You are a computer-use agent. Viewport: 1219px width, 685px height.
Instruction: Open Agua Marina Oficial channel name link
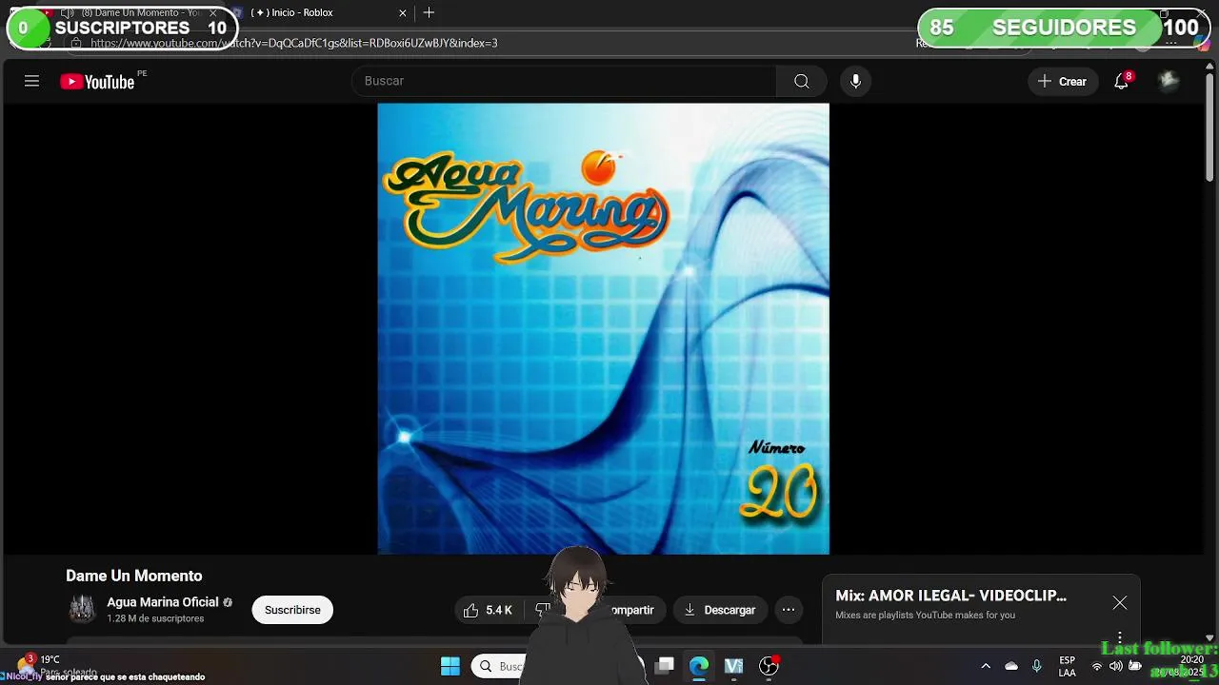click(163, 602)
